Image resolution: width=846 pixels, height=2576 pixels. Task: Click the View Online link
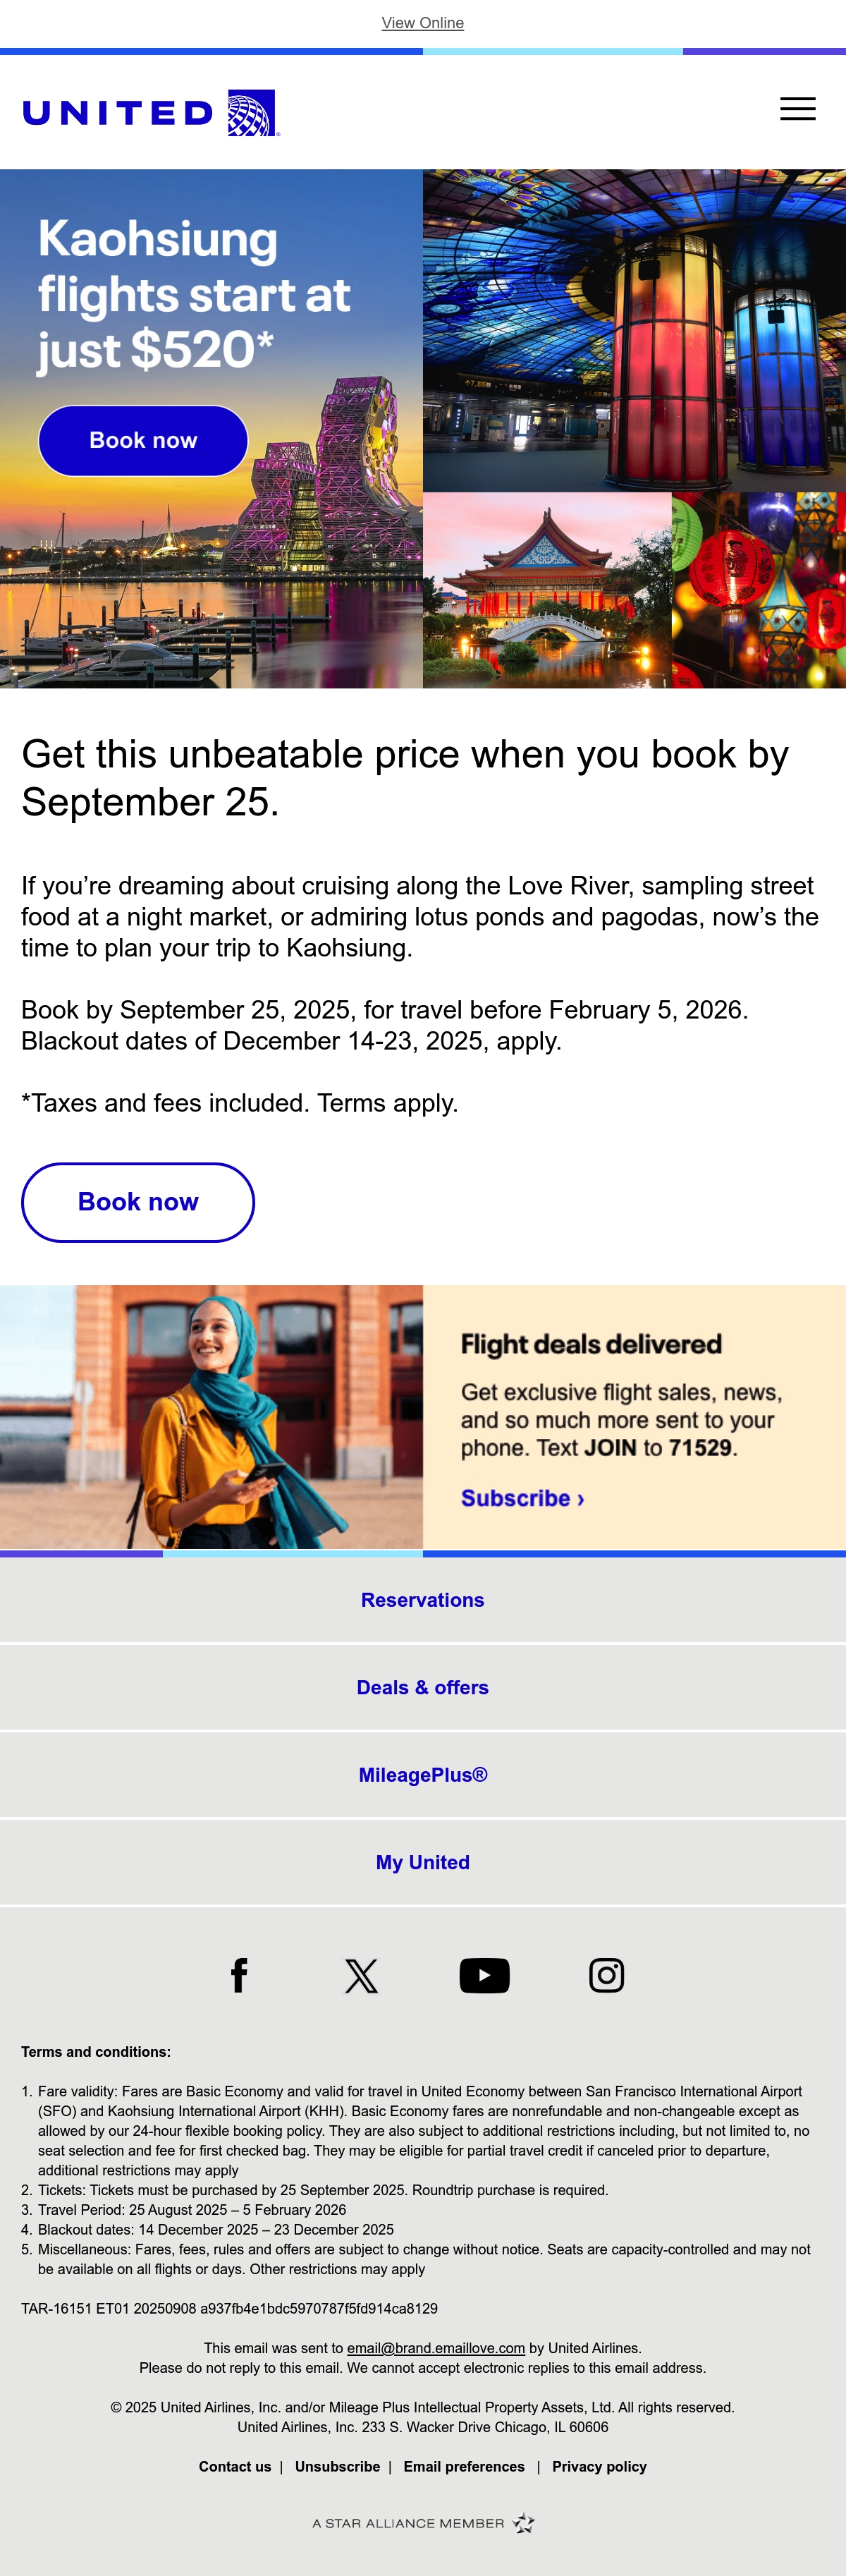click(423, 23)
